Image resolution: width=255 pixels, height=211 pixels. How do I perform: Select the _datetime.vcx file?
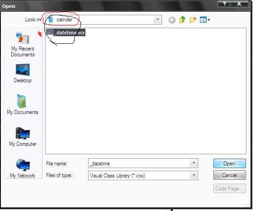tap(66, 32)
